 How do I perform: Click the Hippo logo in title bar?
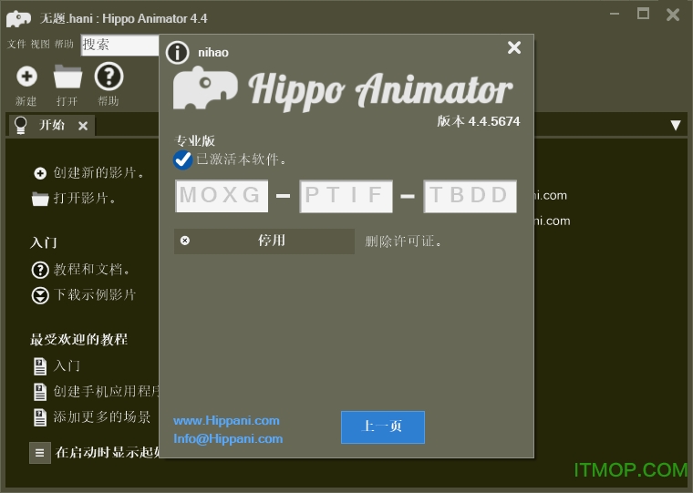(x=18, y=18)
